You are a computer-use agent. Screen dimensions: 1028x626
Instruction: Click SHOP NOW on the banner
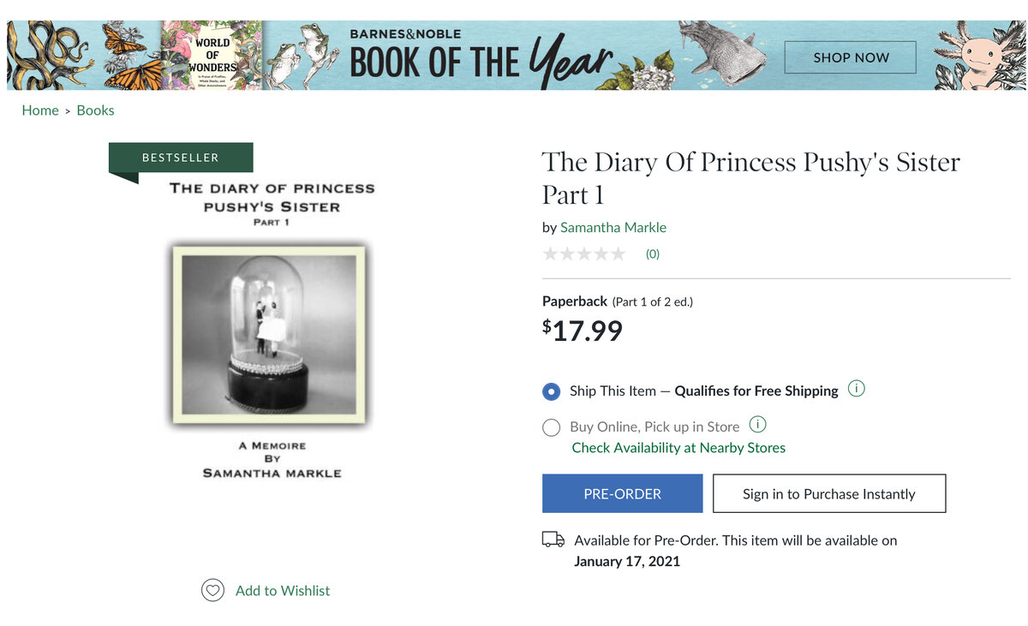[850, 57]
